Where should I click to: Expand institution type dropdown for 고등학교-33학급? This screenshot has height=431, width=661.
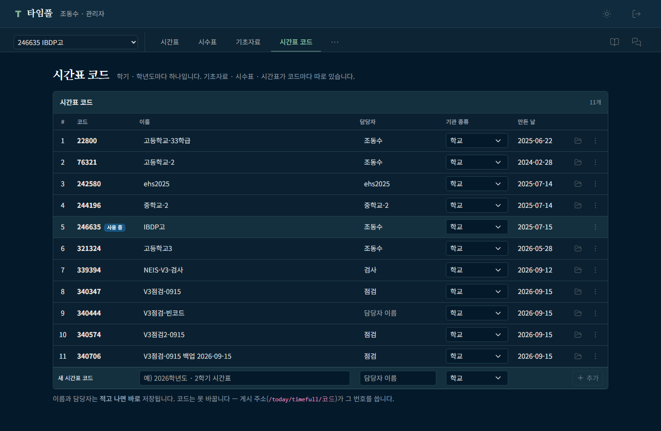477,141
